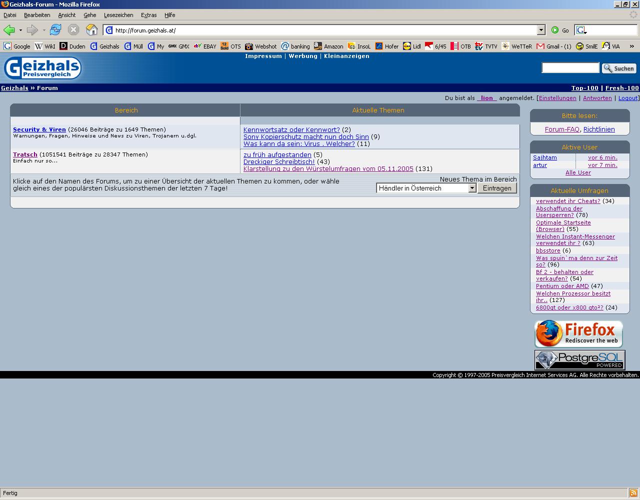This screenshot has height=500, width=640.
Task: Open the Webshot bookmark
Action: point(260,46)
